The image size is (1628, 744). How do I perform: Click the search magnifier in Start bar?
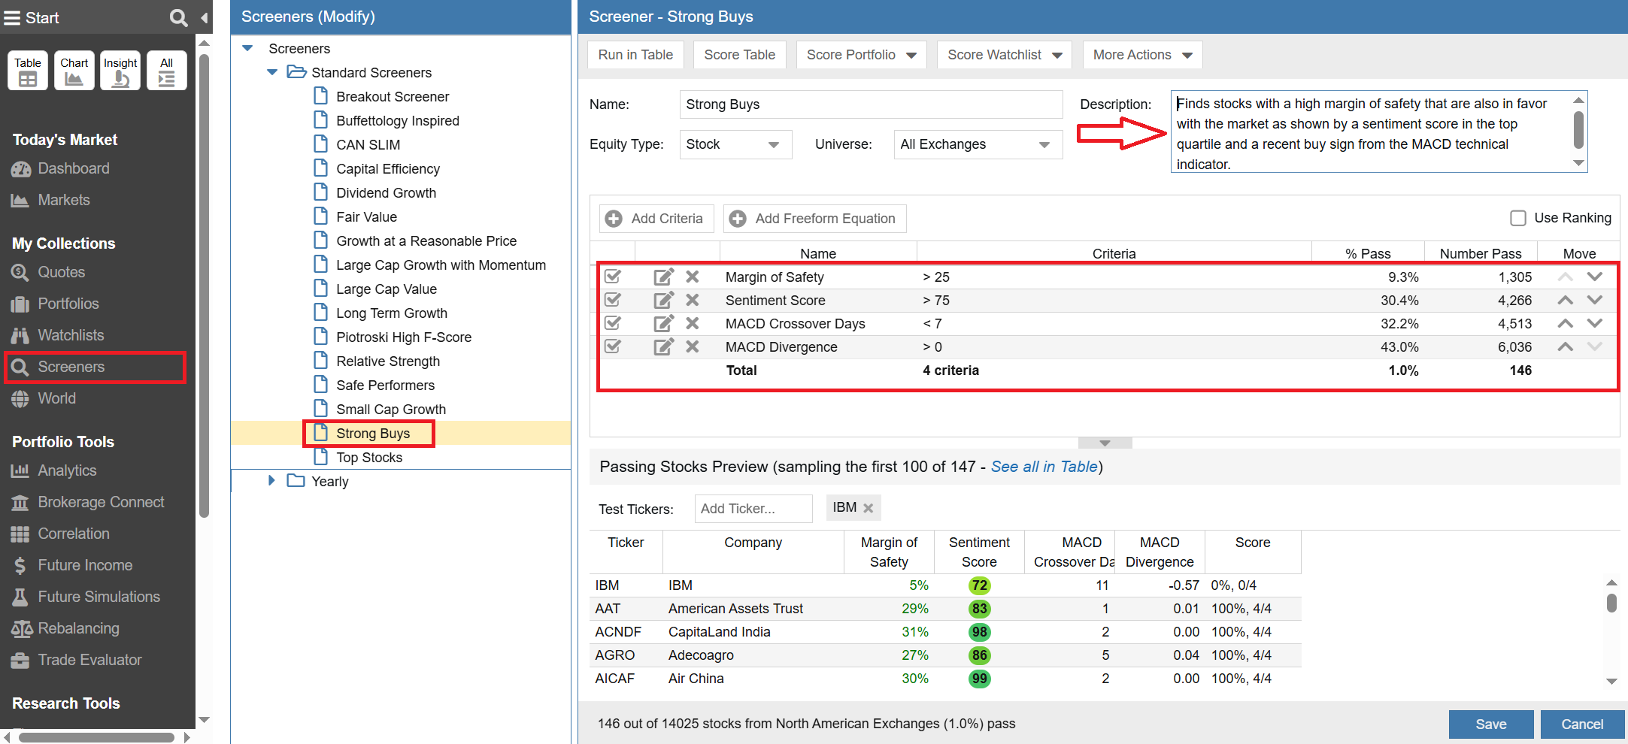pyautogui.click(x=178, y=17)
